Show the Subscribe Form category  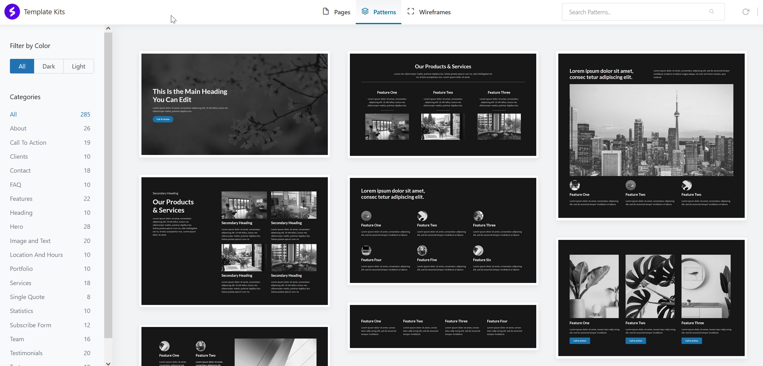(30, 325)
